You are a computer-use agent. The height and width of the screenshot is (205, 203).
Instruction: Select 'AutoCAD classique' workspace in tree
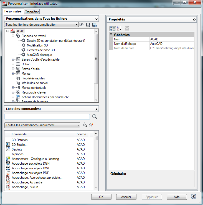coord(39,55)
